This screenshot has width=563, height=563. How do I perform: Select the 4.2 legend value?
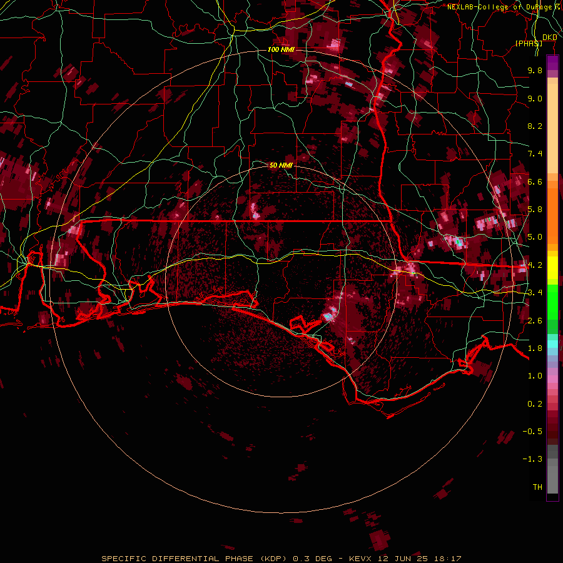point(535,265)
